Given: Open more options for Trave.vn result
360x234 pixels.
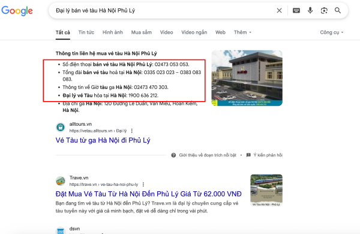Looking at the screenshot, I should [x=143, y=185].
